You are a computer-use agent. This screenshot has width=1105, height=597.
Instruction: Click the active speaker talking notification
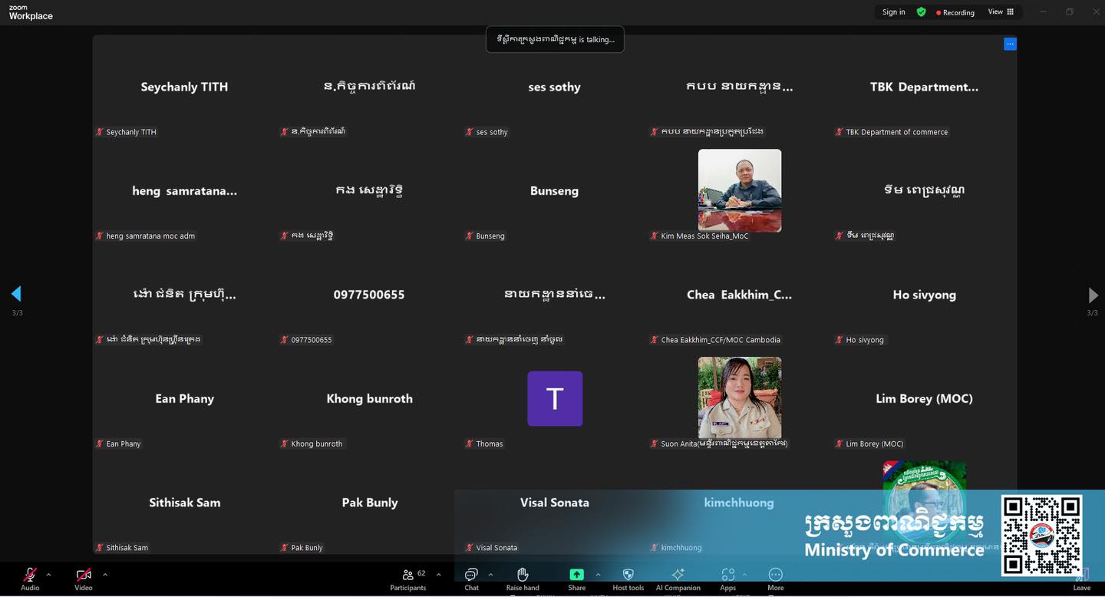coord(555,39)
